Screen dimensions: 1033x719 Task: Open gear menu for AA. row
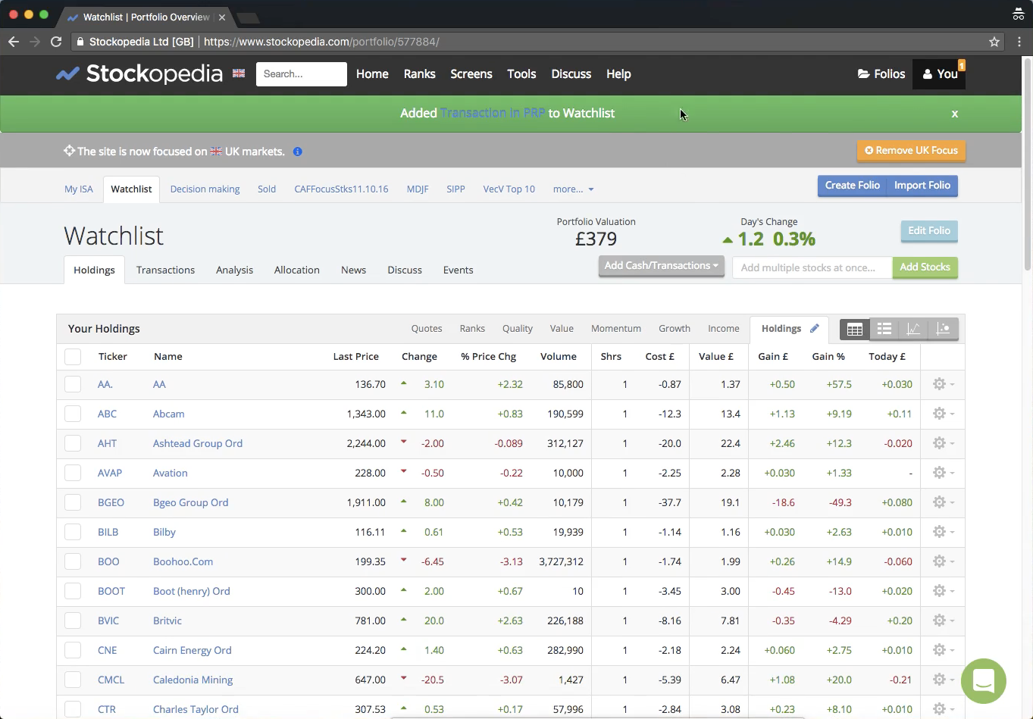click(943, 384)
